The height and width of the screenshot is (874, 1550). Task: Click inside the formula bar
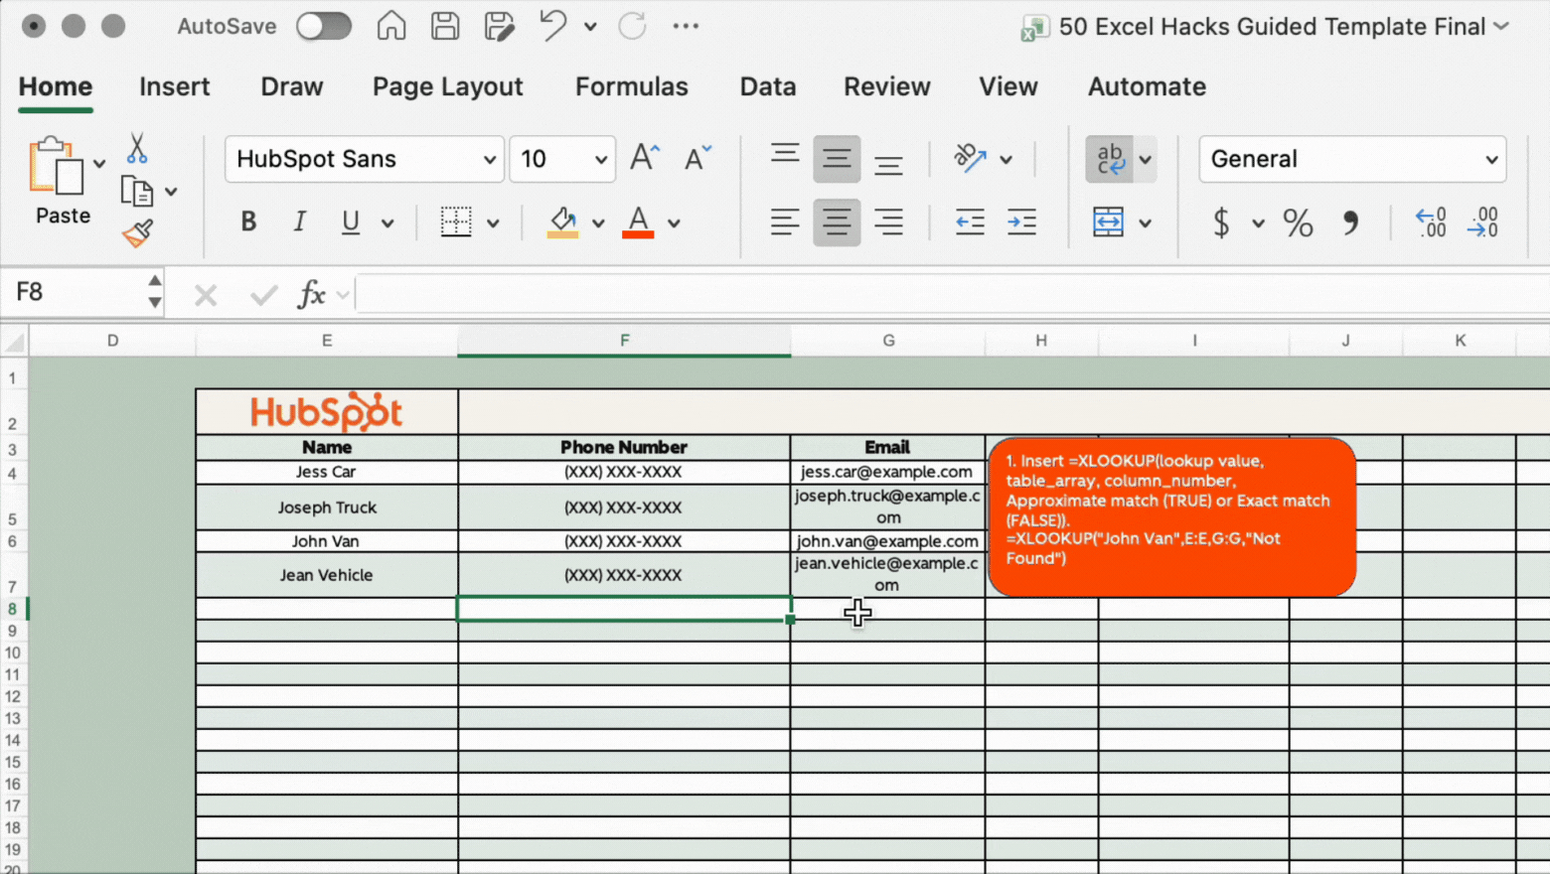tap(696, 293)
